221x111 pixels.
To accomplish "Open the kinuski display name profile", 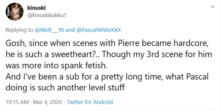I will coord(37,8).
